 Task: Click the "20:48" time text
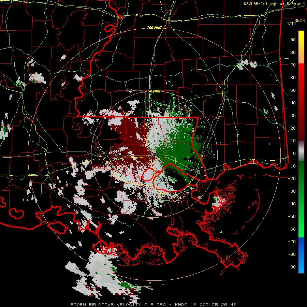point(229,305)
